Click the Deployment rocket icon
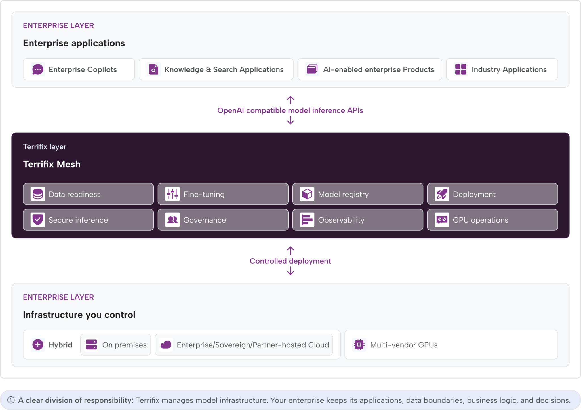581x410 pixels. point(442,194)
